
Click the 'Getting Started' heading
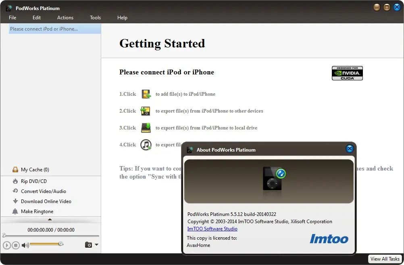click(162, 43)
